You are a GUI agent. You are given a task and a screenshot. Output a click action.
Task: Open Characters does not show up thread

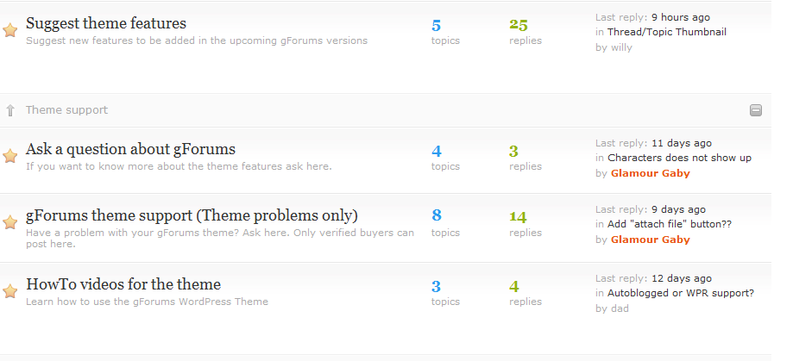pos(679,158)
